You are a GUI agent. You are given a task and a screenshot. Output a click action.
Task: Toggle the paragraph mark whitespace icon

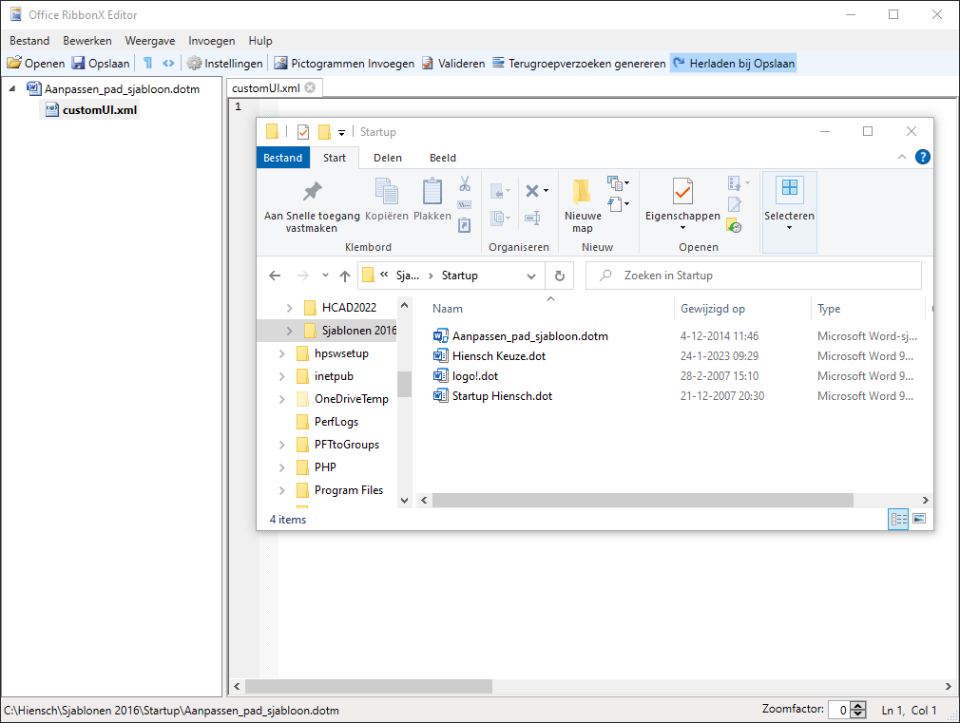pos(147,63)
